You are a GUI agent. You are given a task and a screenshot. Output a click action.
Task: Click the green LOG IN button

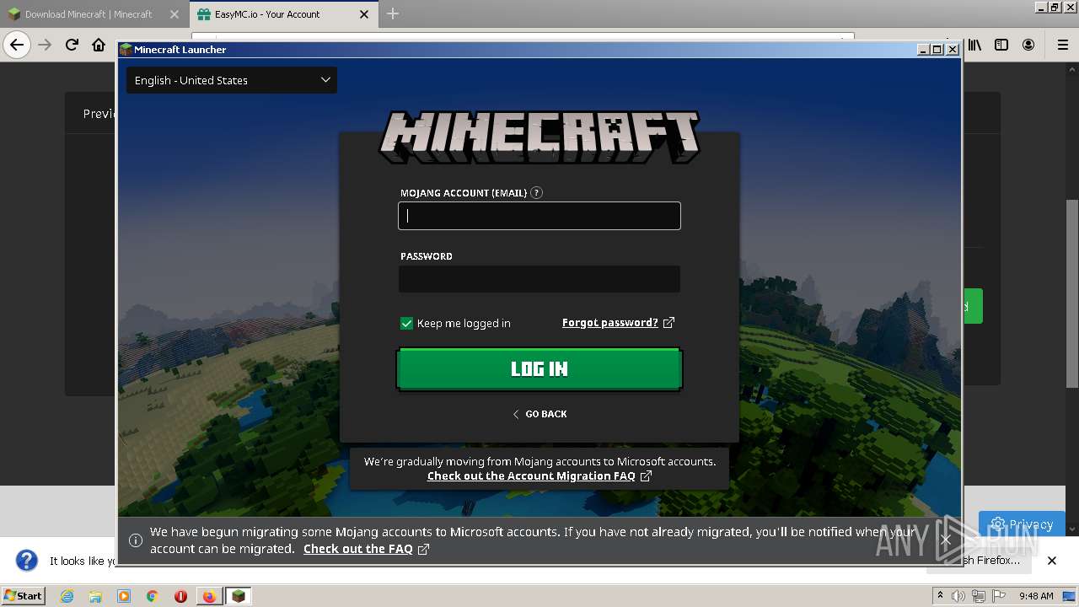539,368
